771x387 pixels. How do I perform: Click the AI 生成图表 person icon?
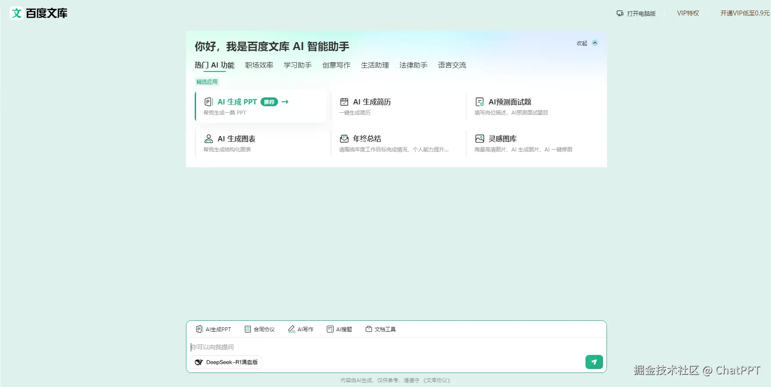[x=209, y=139]
